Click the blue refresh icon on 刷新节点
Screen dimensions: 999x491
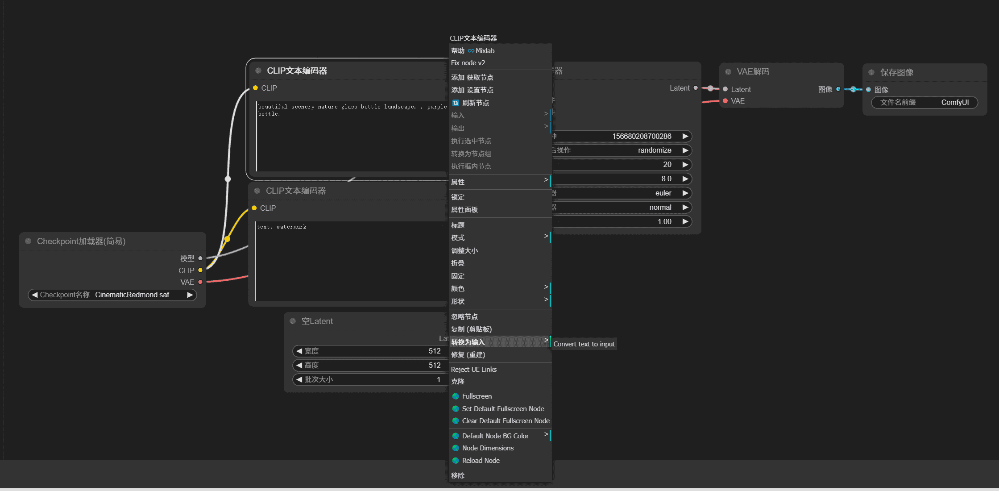(456, 103)
